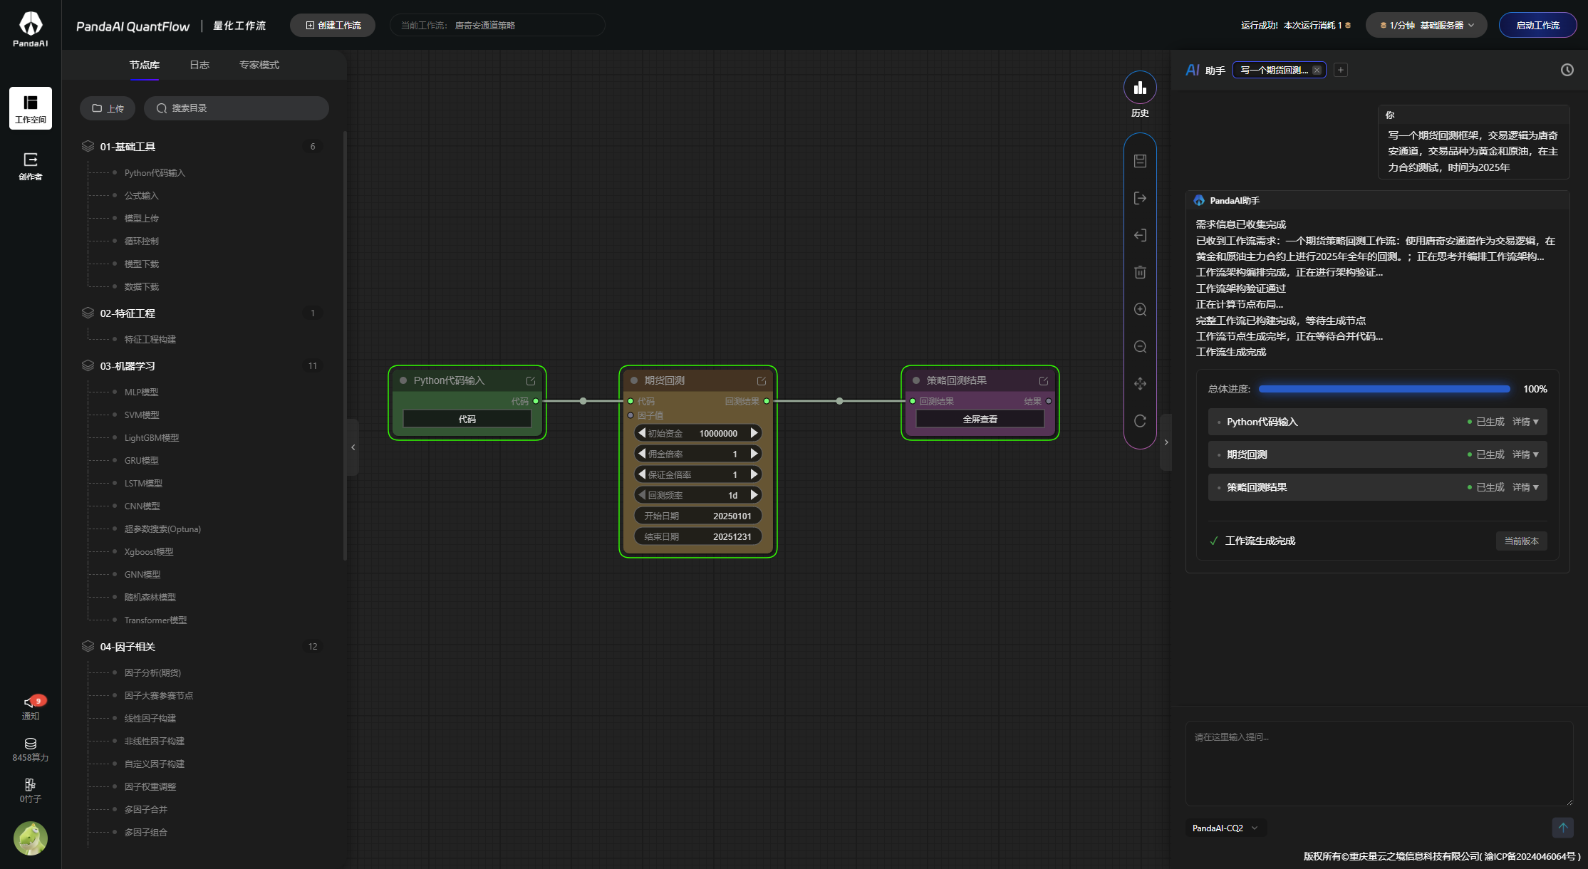Click the send arrow in the chat box
Image resolution: width=1588 pixels, height=869 pixels.
pyautogui.click(x=1563, y=827)
